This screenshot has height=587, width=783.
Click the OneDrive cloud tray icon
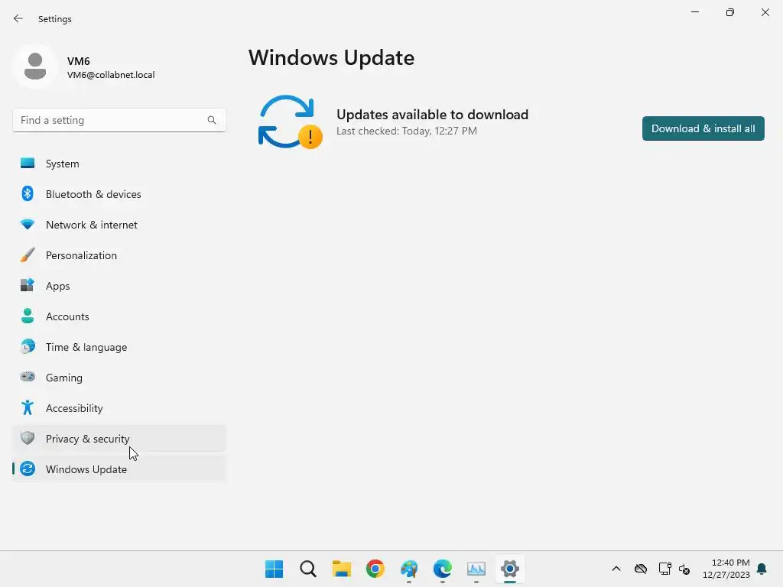(x=641, y=569)
